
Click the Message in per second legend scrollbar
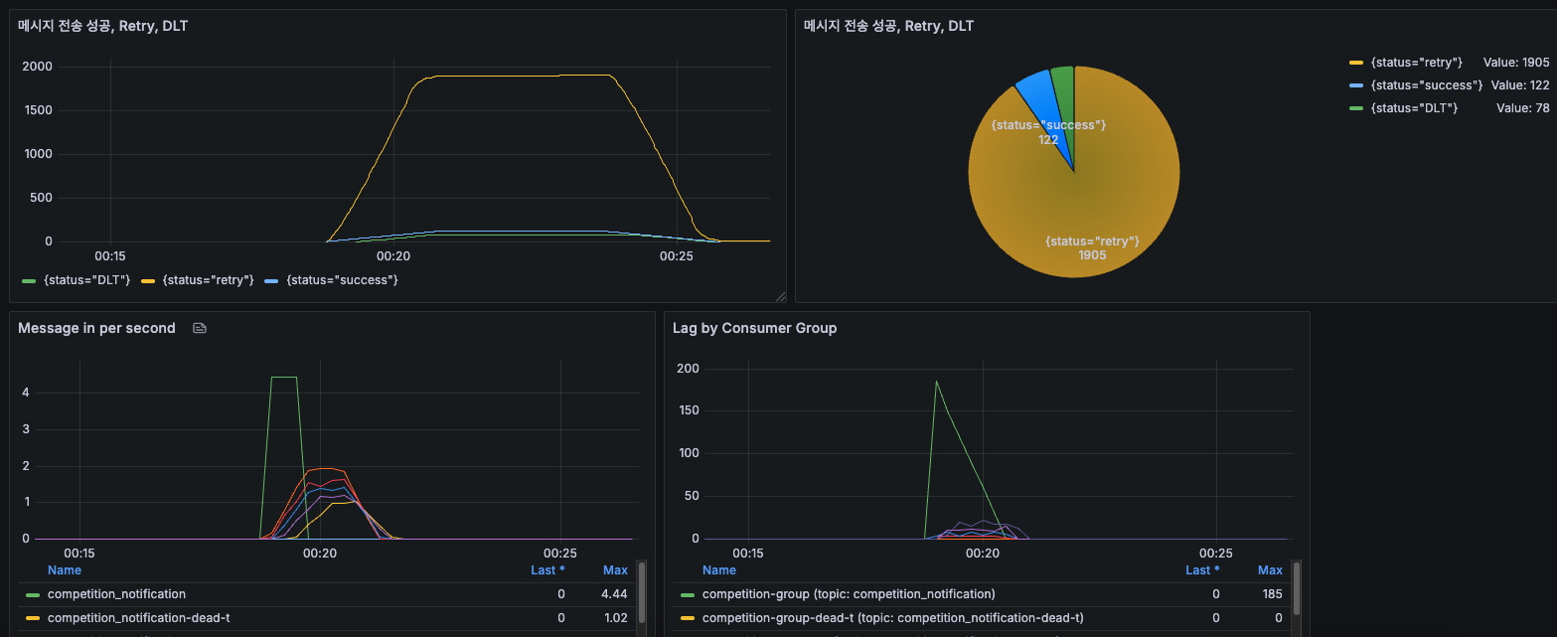642,594
